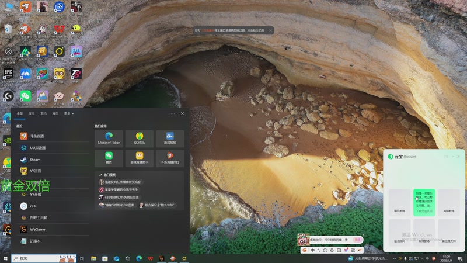Switch to the 网页 search tab
Viewport: 467px width, 263px height.
[x=55, y=113]
